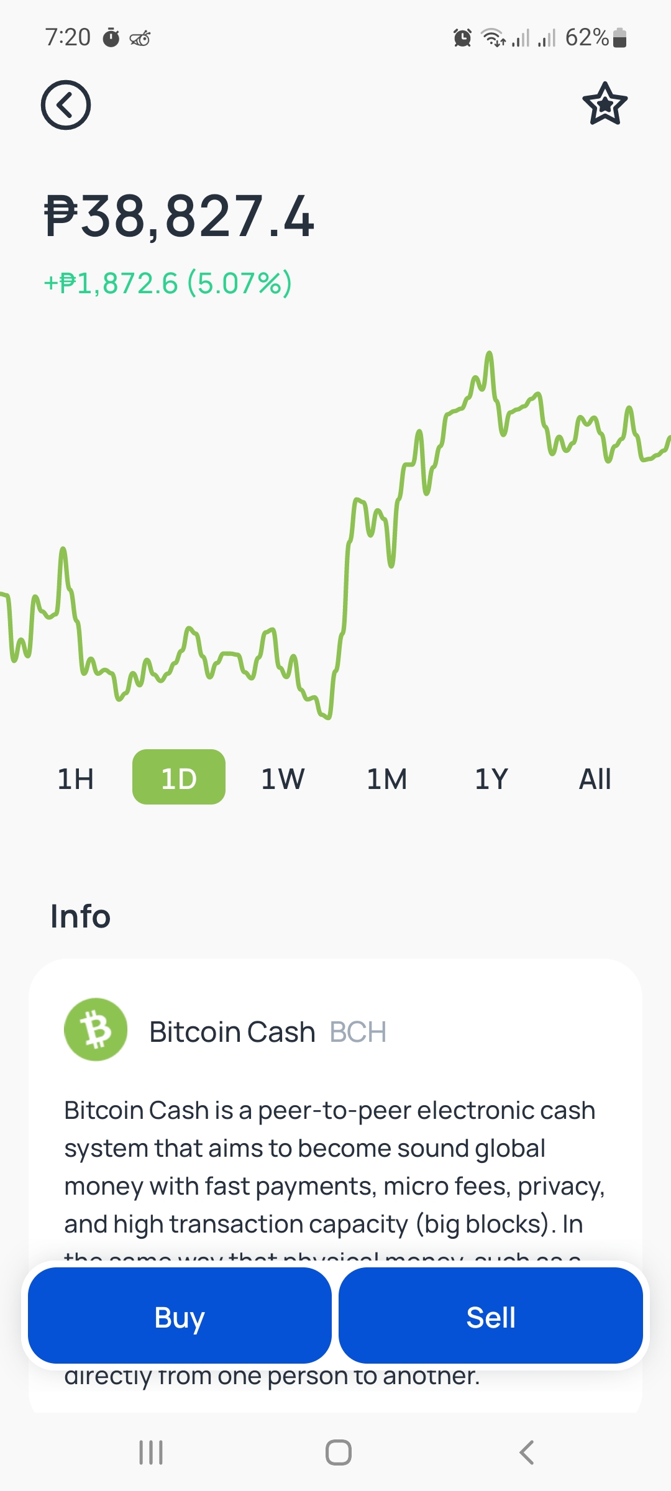This screenshot has width=671, height=1491.
Task: Select the 1H time range
Action: (x=75, y=778)
